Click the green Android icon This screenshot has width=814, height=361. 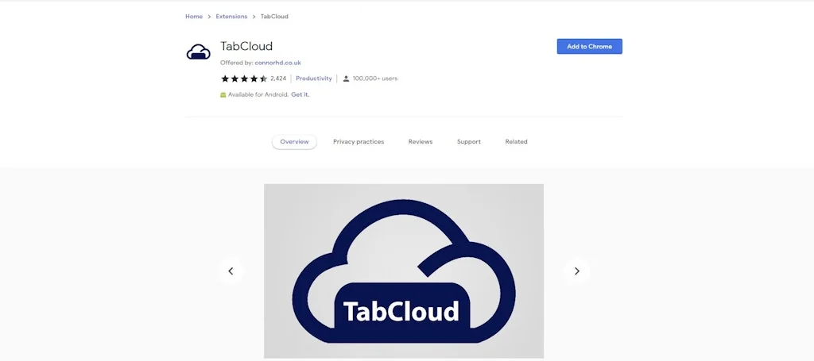[x=223, y=94]
